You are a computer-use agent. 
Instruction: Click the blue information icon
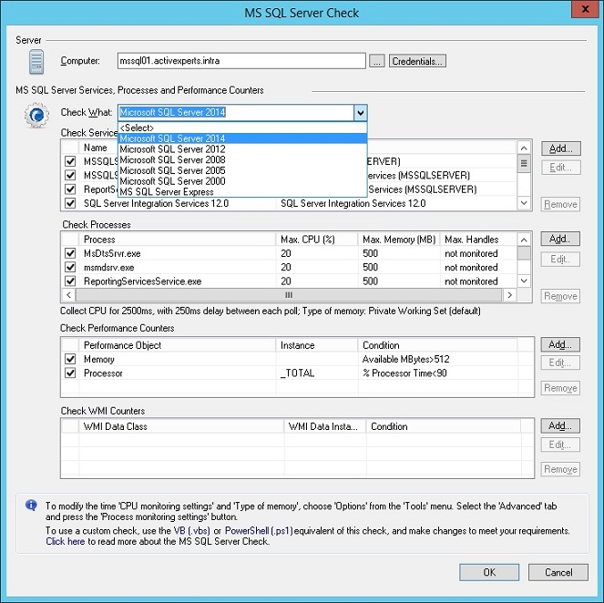[x=31, y=505]
